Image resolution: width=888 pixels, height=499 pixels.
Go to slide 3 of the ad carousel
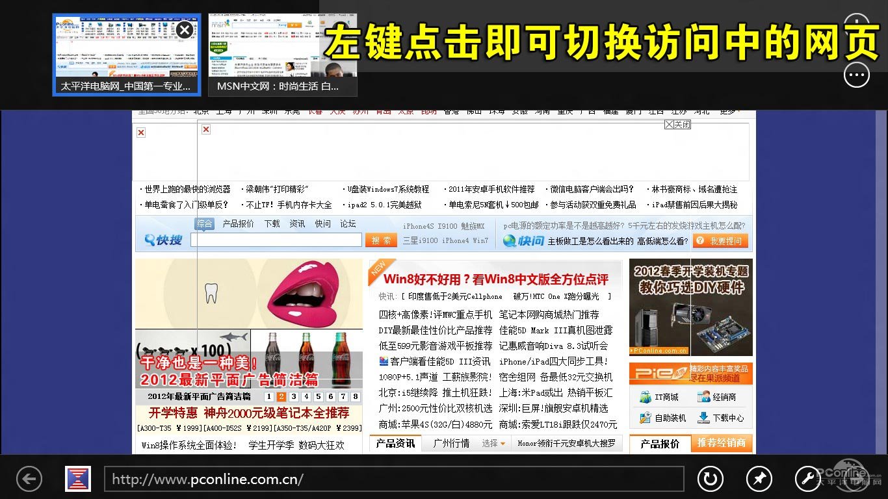coord(293,397)
